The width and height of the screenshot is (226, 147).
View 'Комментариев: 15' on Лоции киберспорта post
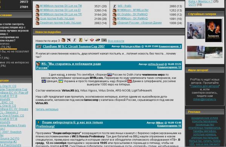169,126
